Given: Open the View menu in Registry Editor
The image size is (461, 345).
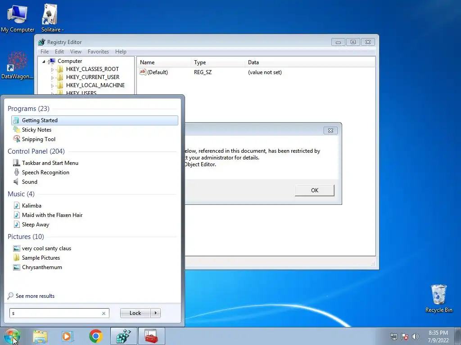Looking at the screenshot, I should pyautogui.click(x=76, y=52).
